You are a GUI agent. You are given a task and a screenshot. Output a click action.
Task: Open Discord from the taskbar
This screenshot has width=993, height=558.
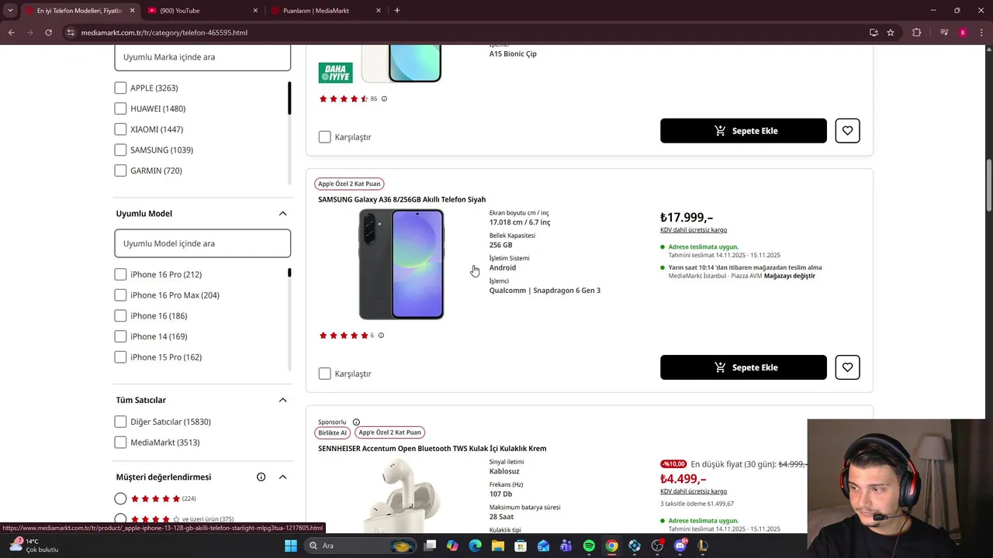pos(680,546)
